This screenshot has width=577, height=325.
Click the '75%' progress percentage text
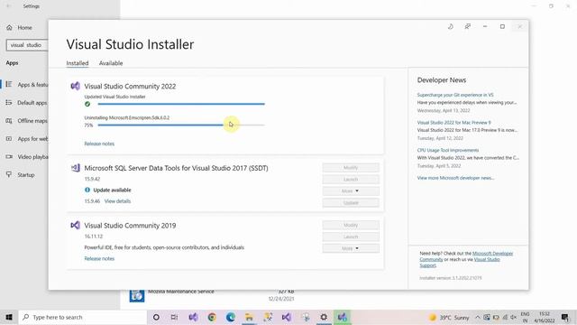[x=88, y=125]
